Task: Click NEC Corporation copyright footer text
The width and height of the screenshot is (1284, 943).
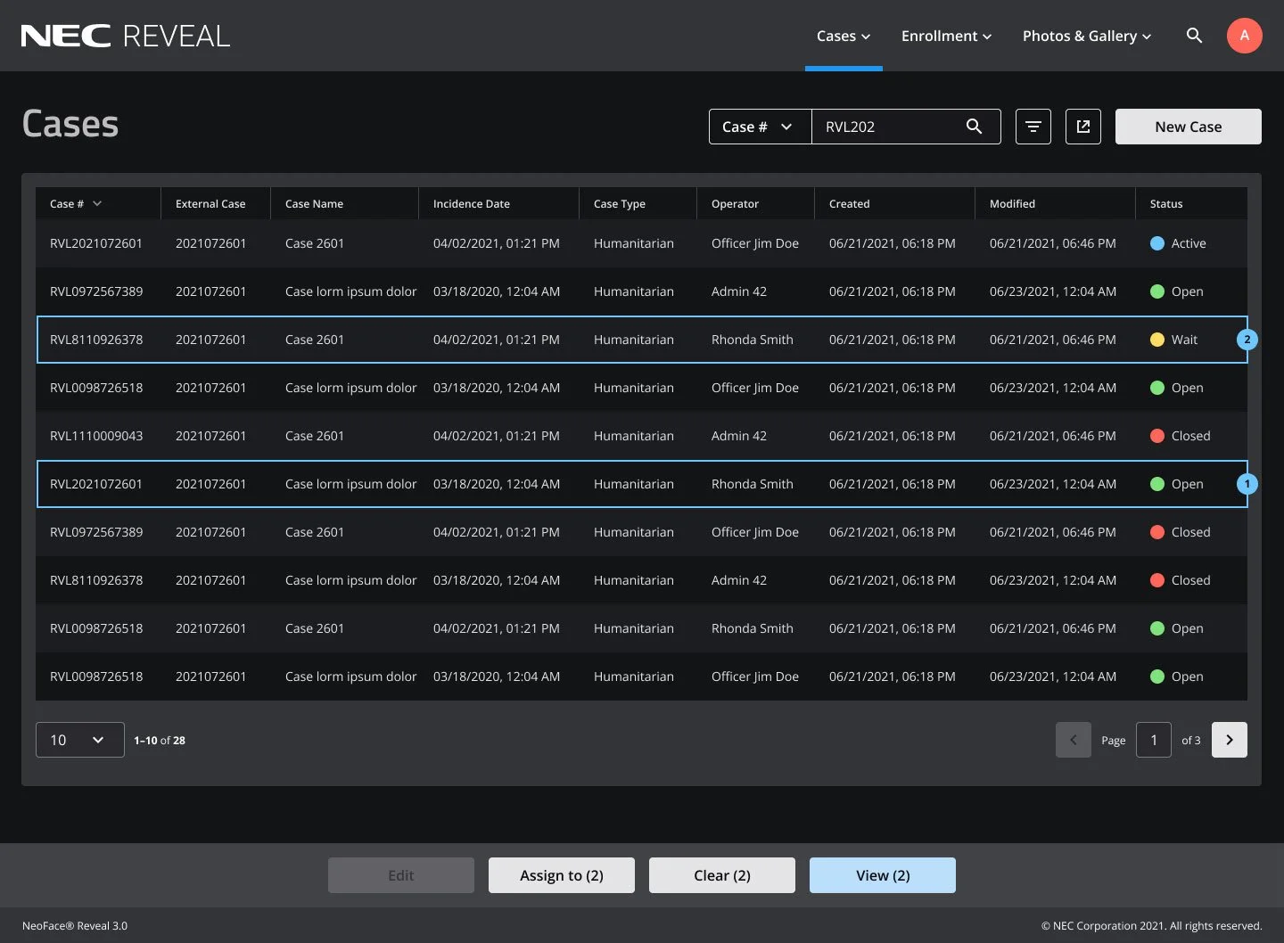Action: tap(1151, 925)
